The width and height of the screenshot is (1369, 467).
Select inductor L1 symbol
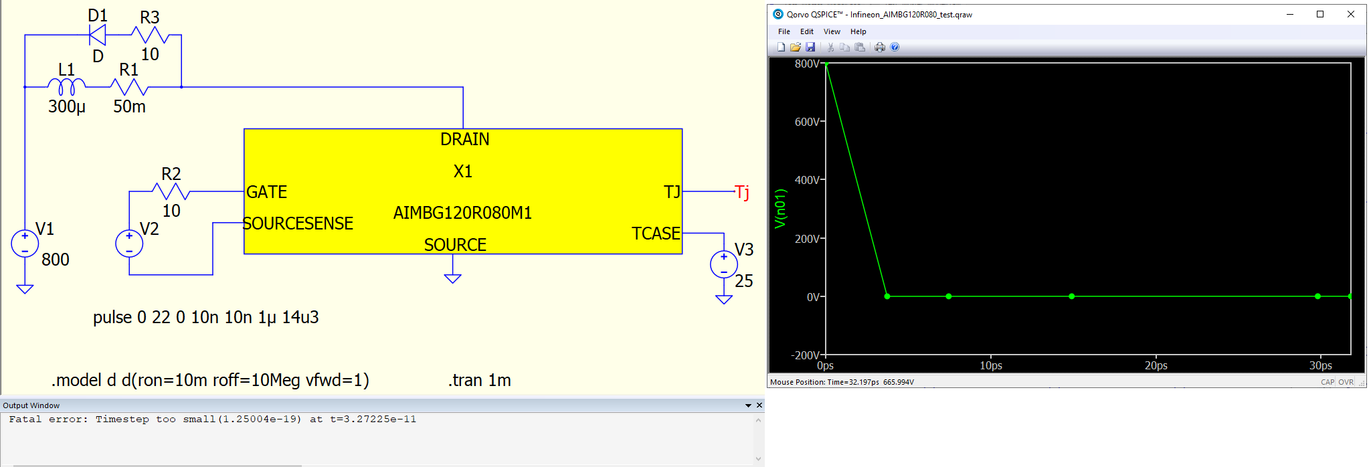coord(66,86)
